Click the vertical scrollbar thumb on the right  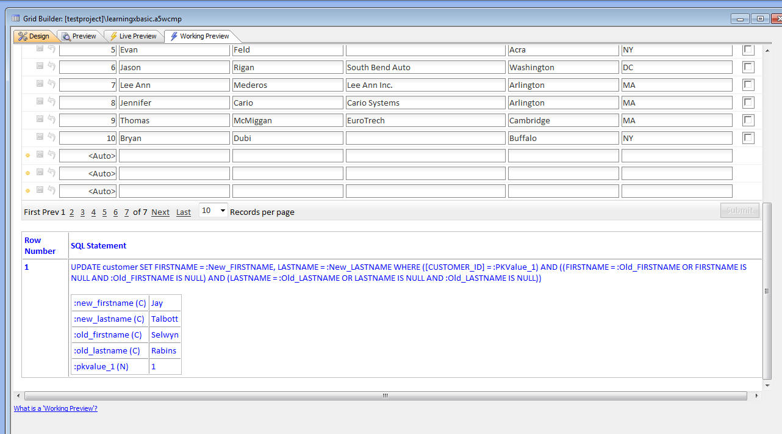pos(767,291)
